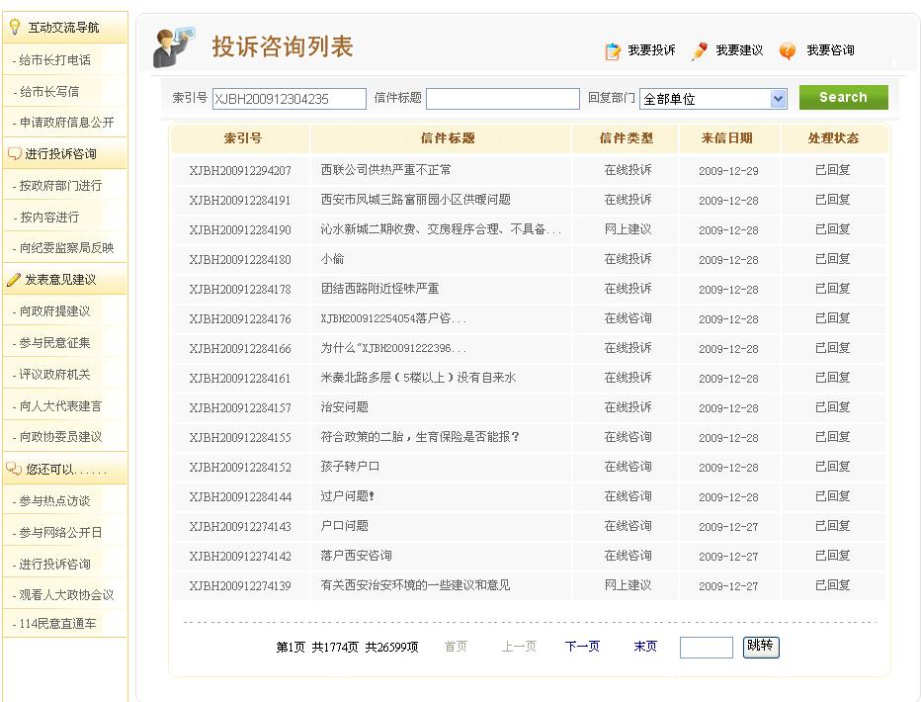Click the 网上建议 type in row XJBH200912274139
This screenshot has width=921, height=702.
point(628,585)
